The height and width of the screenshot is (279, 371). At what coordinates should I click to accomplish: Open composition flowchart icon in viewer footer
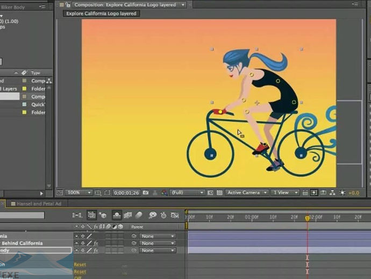(x=332, y=193)
